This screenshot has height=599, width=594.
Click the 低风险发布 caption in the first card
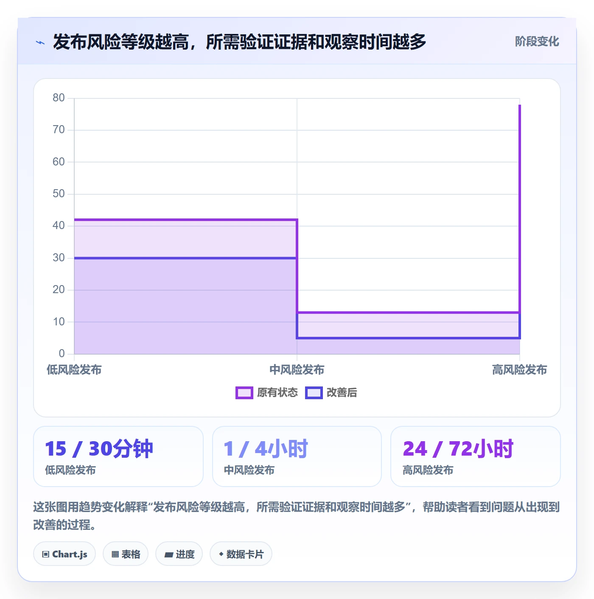tap(70, 470)
